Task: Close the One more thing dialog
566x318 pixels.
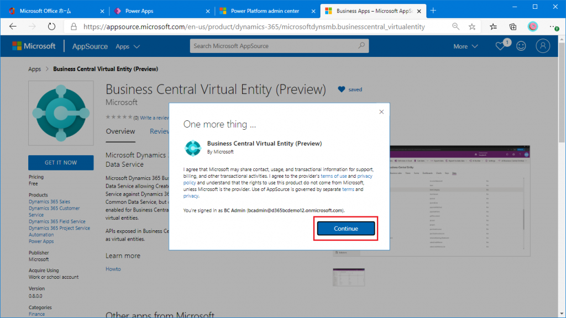Action: point(381,112)
